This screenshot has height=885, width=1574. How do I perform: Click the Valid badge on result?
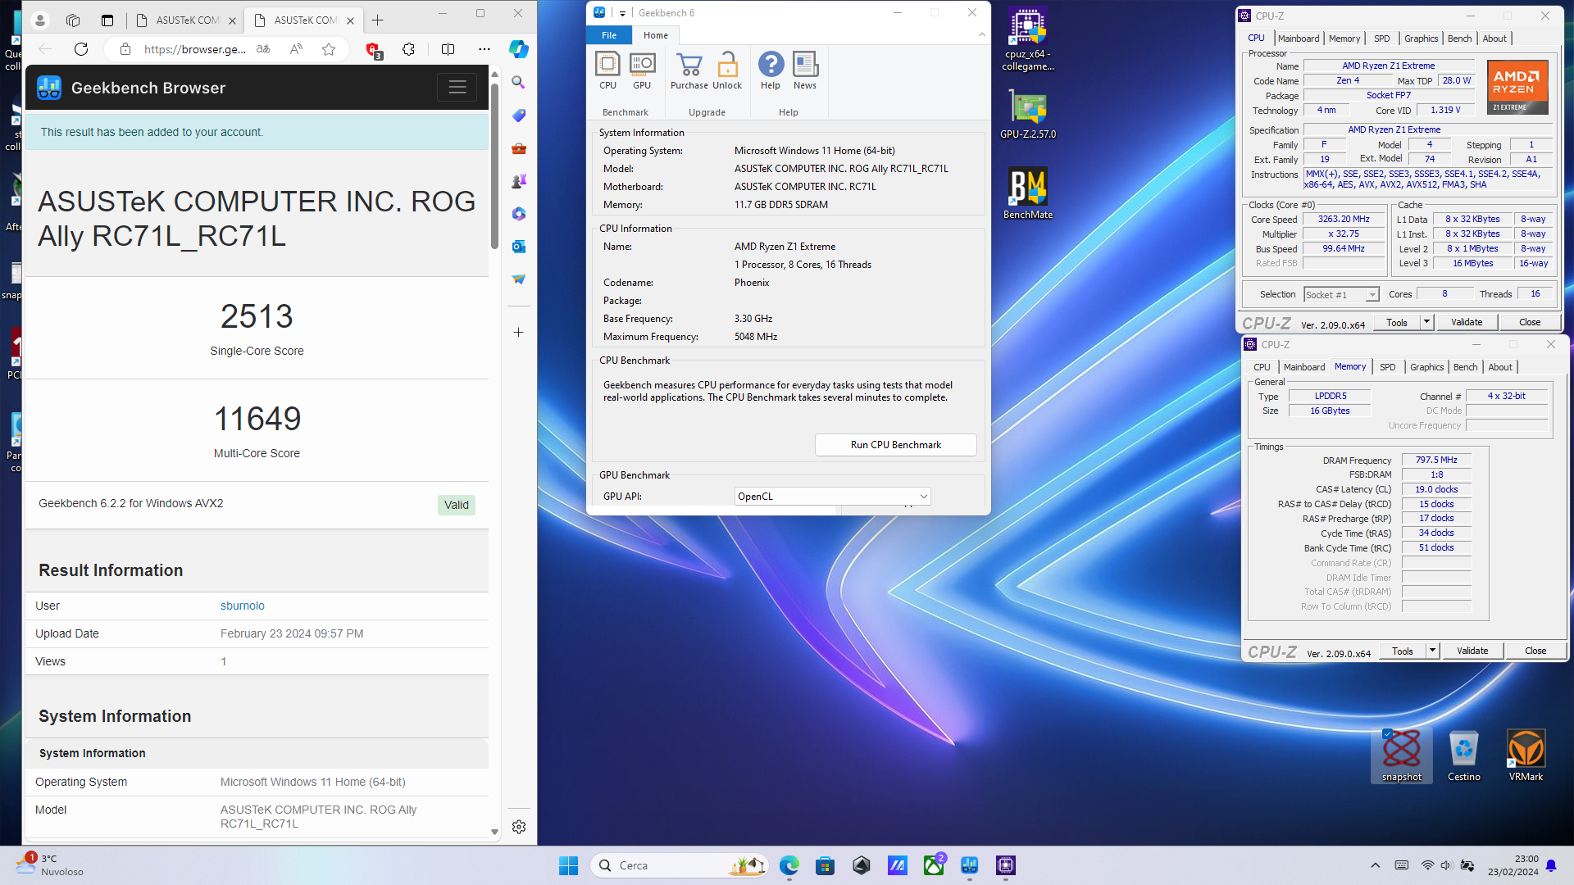(x=457, y=505)
